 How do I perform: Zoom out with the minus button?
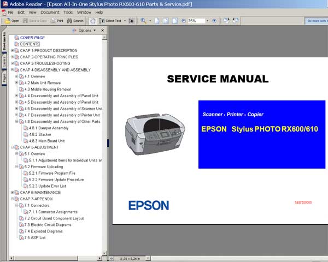(x=184, y=21)
